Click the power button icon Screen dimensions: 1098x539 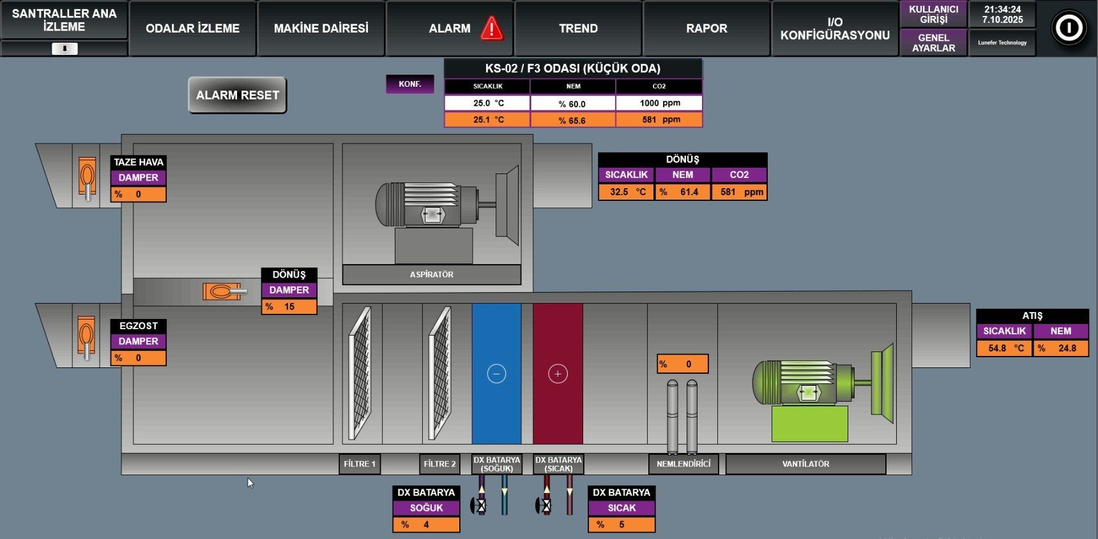point(1069,28)
